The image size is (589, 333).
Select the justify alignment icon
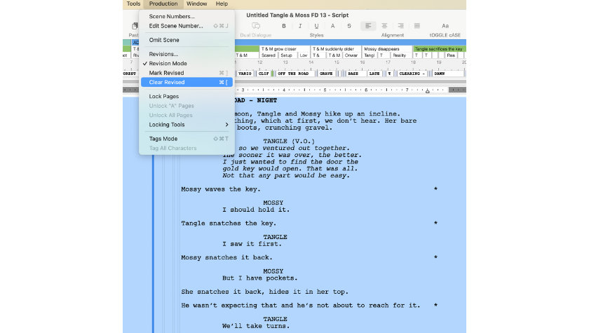coord(417,26)
